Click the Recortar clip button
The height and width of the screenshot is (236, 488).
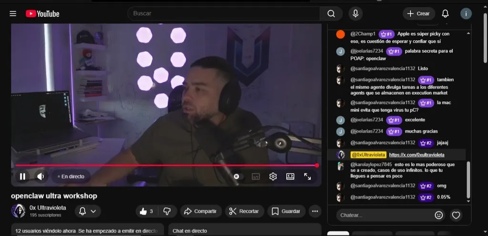coord(244,211)
